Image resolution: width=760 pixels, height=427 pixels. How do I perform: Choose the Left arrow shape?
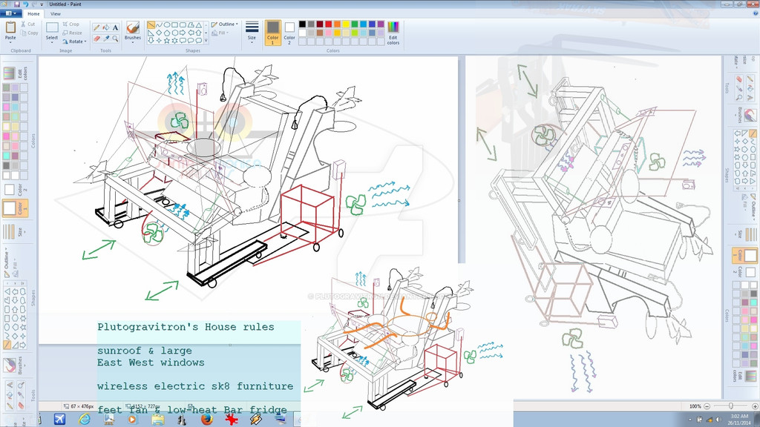[x=191, y=33]
